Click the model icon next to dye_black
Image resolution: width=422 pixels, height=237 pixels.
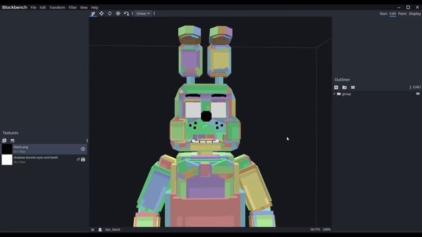pos(100,230)
